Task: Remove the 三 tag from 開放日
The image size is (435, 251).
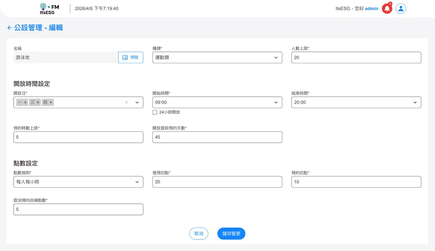Action: point(38,102)
